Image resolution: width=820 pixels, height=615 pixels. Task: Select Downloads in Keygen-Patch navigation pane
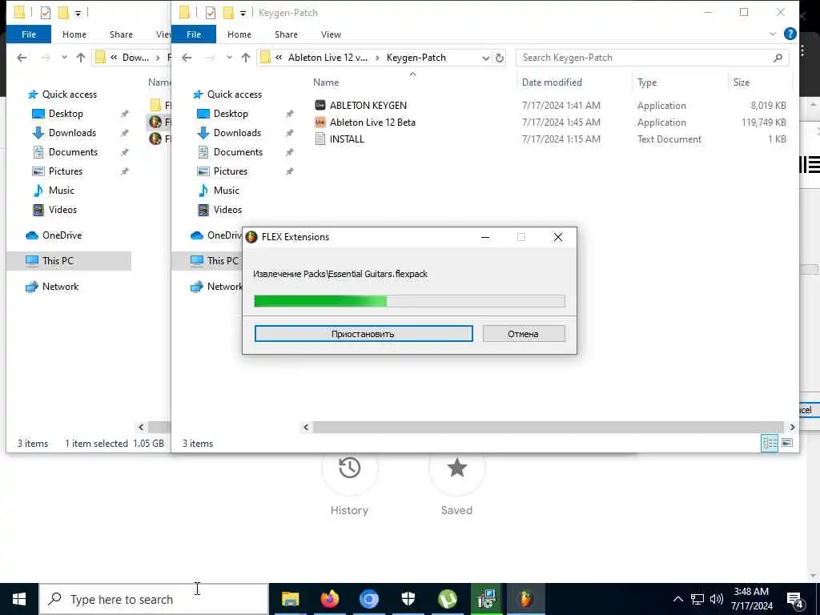237,133
